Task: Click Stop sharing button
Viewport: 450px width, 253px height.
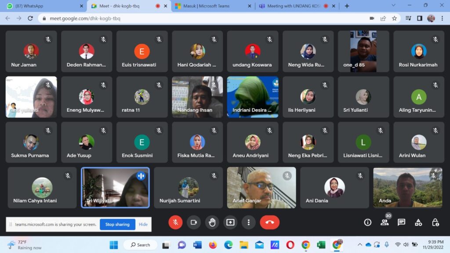Action: [116, 224]
